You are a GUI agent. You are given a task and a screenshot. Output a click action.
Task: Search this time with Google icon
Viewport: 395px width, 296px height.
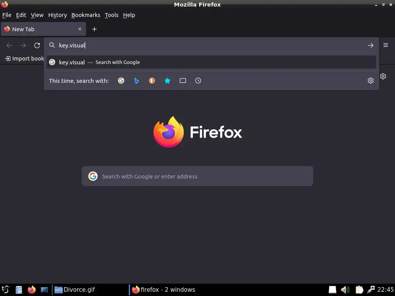tap(121, 81)
